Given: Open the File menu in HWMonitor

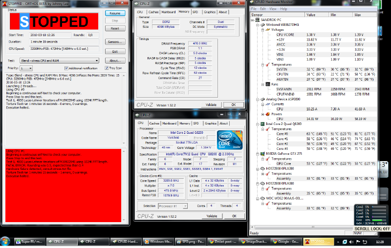Looking at the screenshot, I should pos(254,9).
